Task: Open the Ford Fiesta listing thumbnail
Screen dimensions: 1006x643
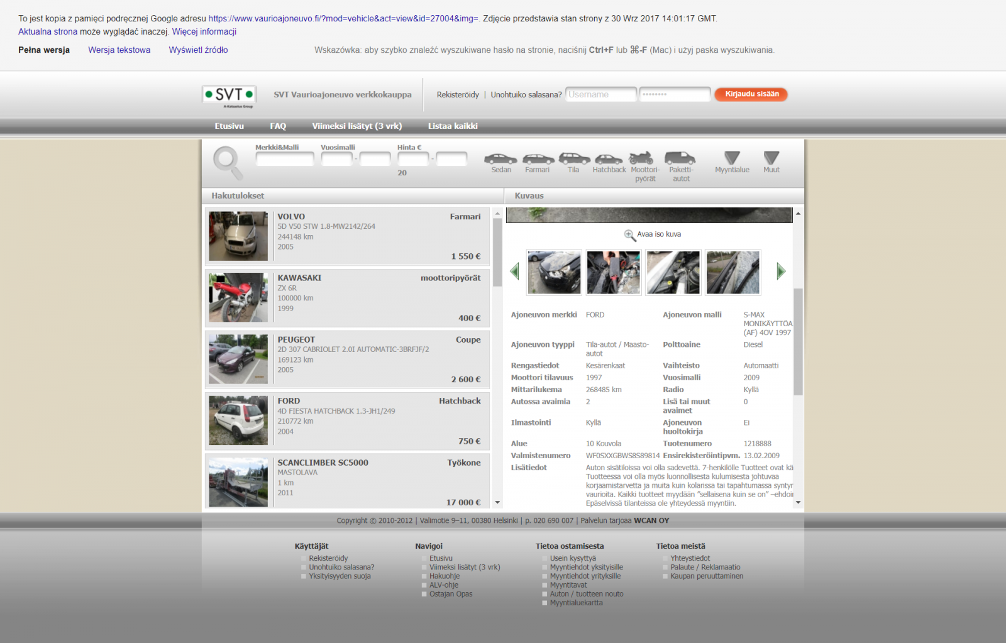Action: click(238, 420)
